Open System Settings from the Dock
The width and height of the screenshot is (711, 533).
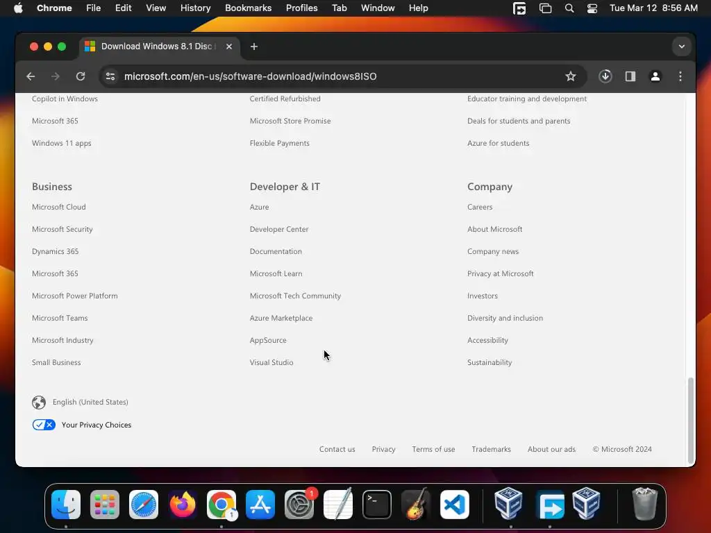[299, 504]
